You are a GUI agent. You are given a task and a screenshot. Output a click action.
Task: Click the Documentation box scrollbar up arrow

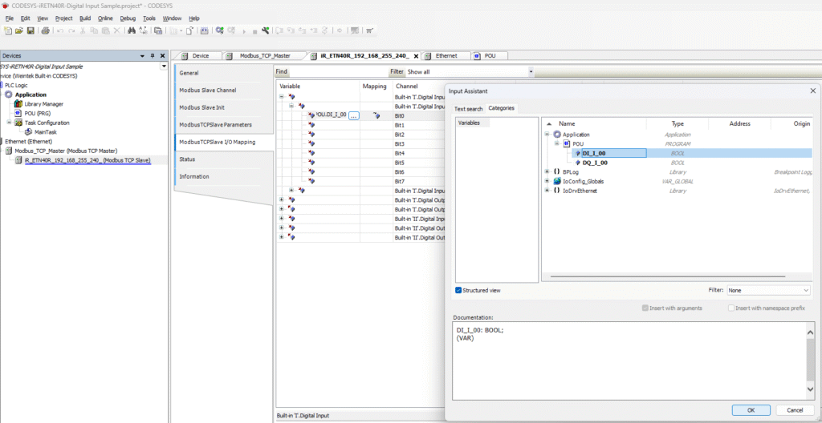click(810, 333)
